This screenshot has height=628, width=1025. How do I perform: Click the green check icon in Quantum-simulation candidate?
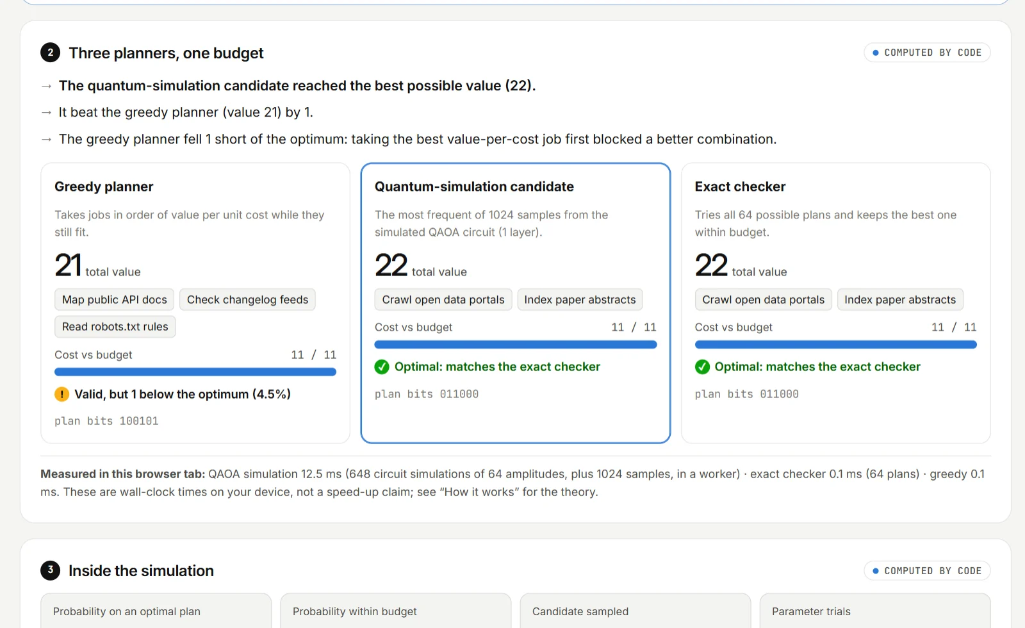(x=382, y=367)
